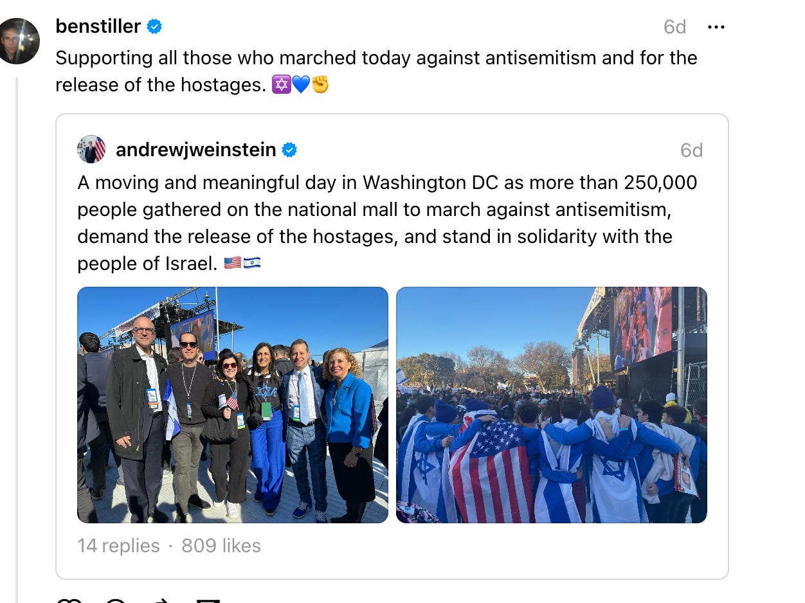Like the post with the heart icon
805x603 pixels.
click(x=69, y=600)
